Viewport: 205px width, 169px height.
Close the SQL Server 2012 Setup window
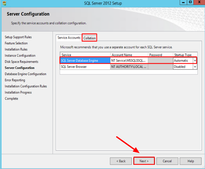tap(199, 2)
